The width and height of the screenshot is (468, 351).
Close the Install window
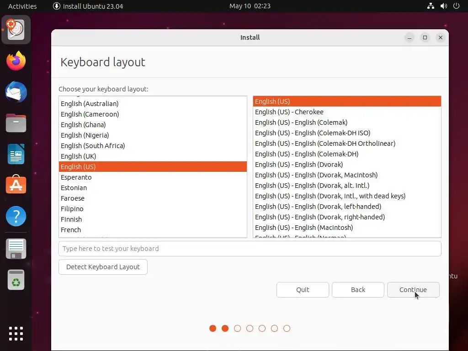click(441, 37)
